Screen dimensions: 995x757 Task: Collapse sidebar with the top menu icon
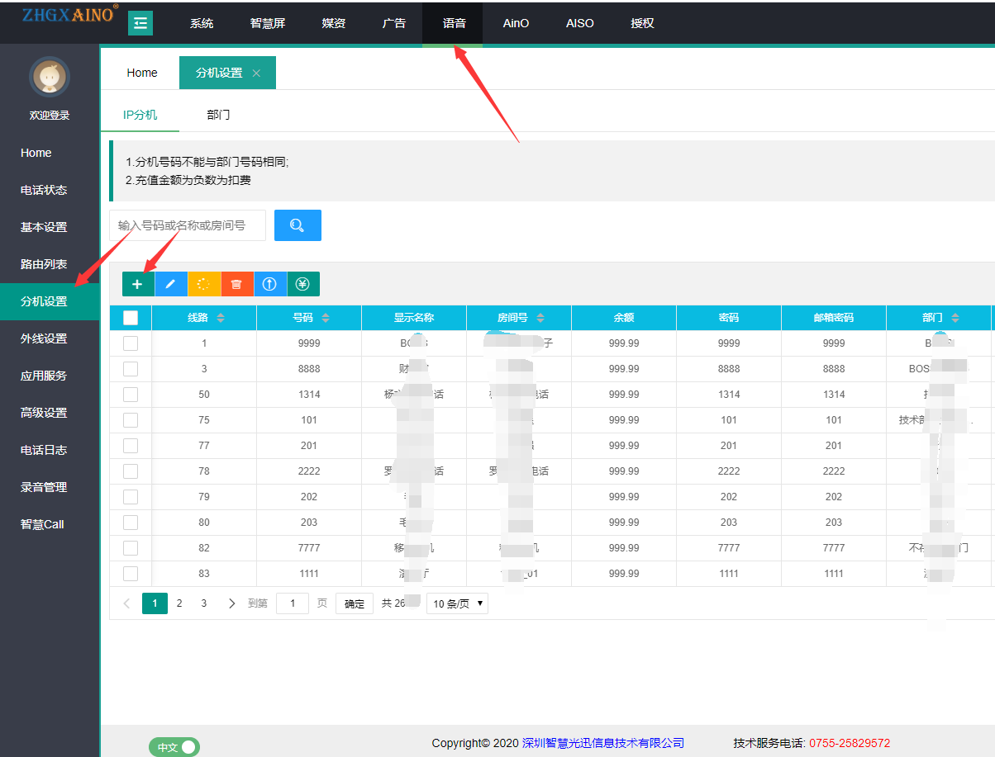[x=140, y=23]
